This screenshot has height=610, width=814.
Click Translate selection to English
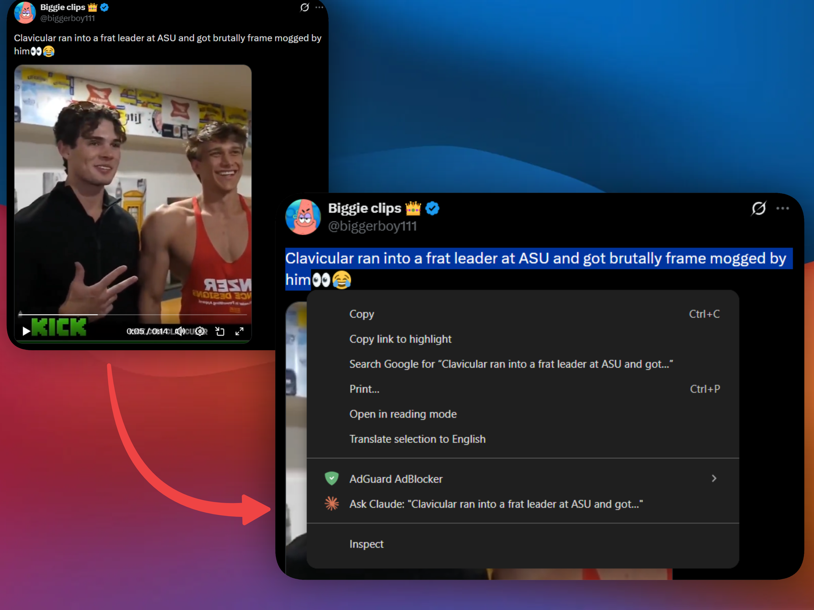(x=417, y=439)
